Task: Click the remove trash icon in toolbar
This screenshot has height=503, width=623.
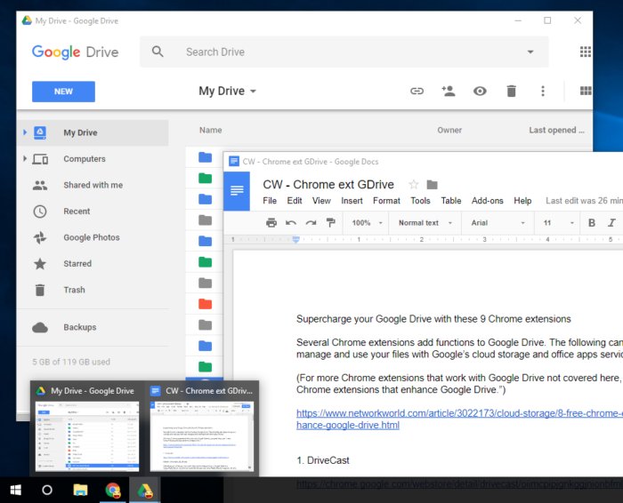Action: (512, 92)
